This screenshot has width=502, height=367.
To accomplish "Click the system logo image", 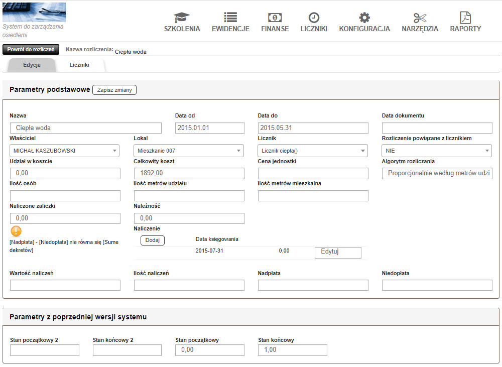I will pyautogui.click(x=34, y=12).
